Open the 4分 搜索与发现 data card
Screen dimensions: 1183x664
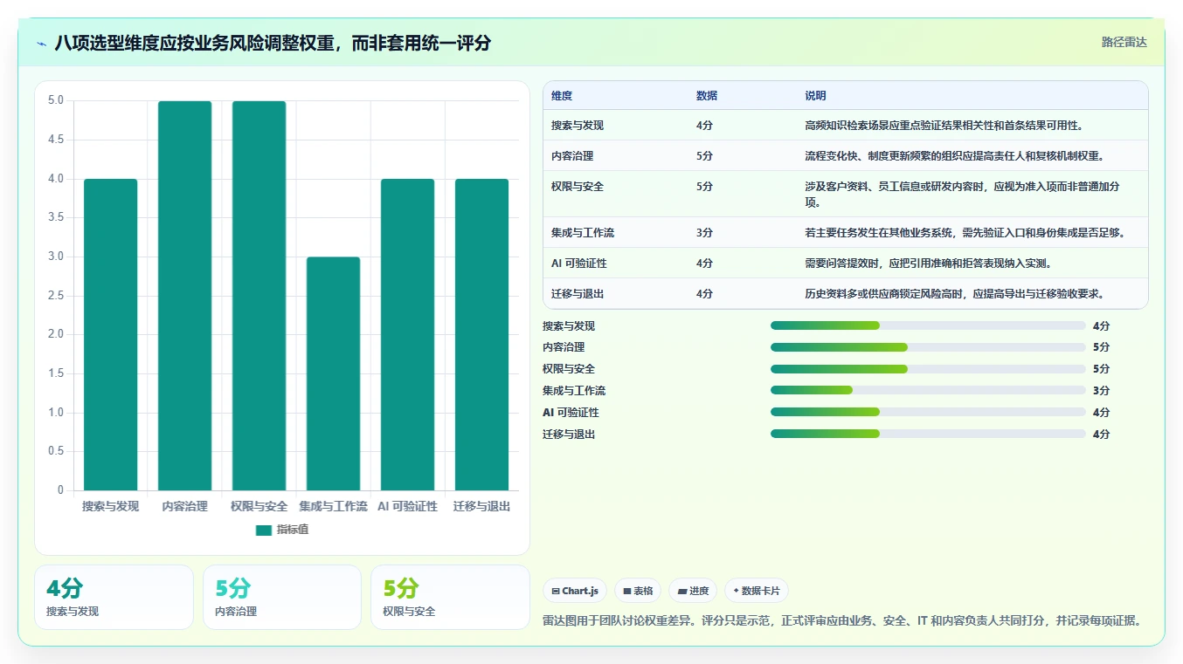click(114, 598)
